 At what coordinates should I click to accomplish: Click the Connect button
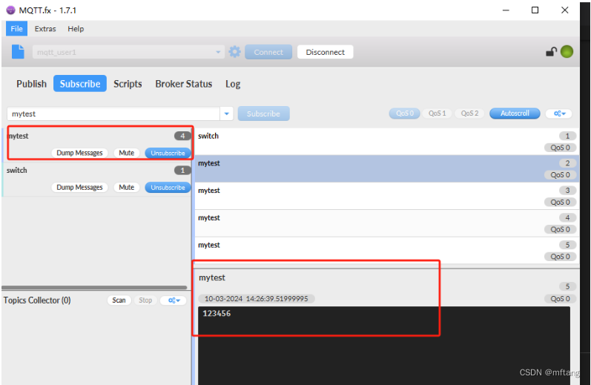pyautogui.click(x=268, y=52)
